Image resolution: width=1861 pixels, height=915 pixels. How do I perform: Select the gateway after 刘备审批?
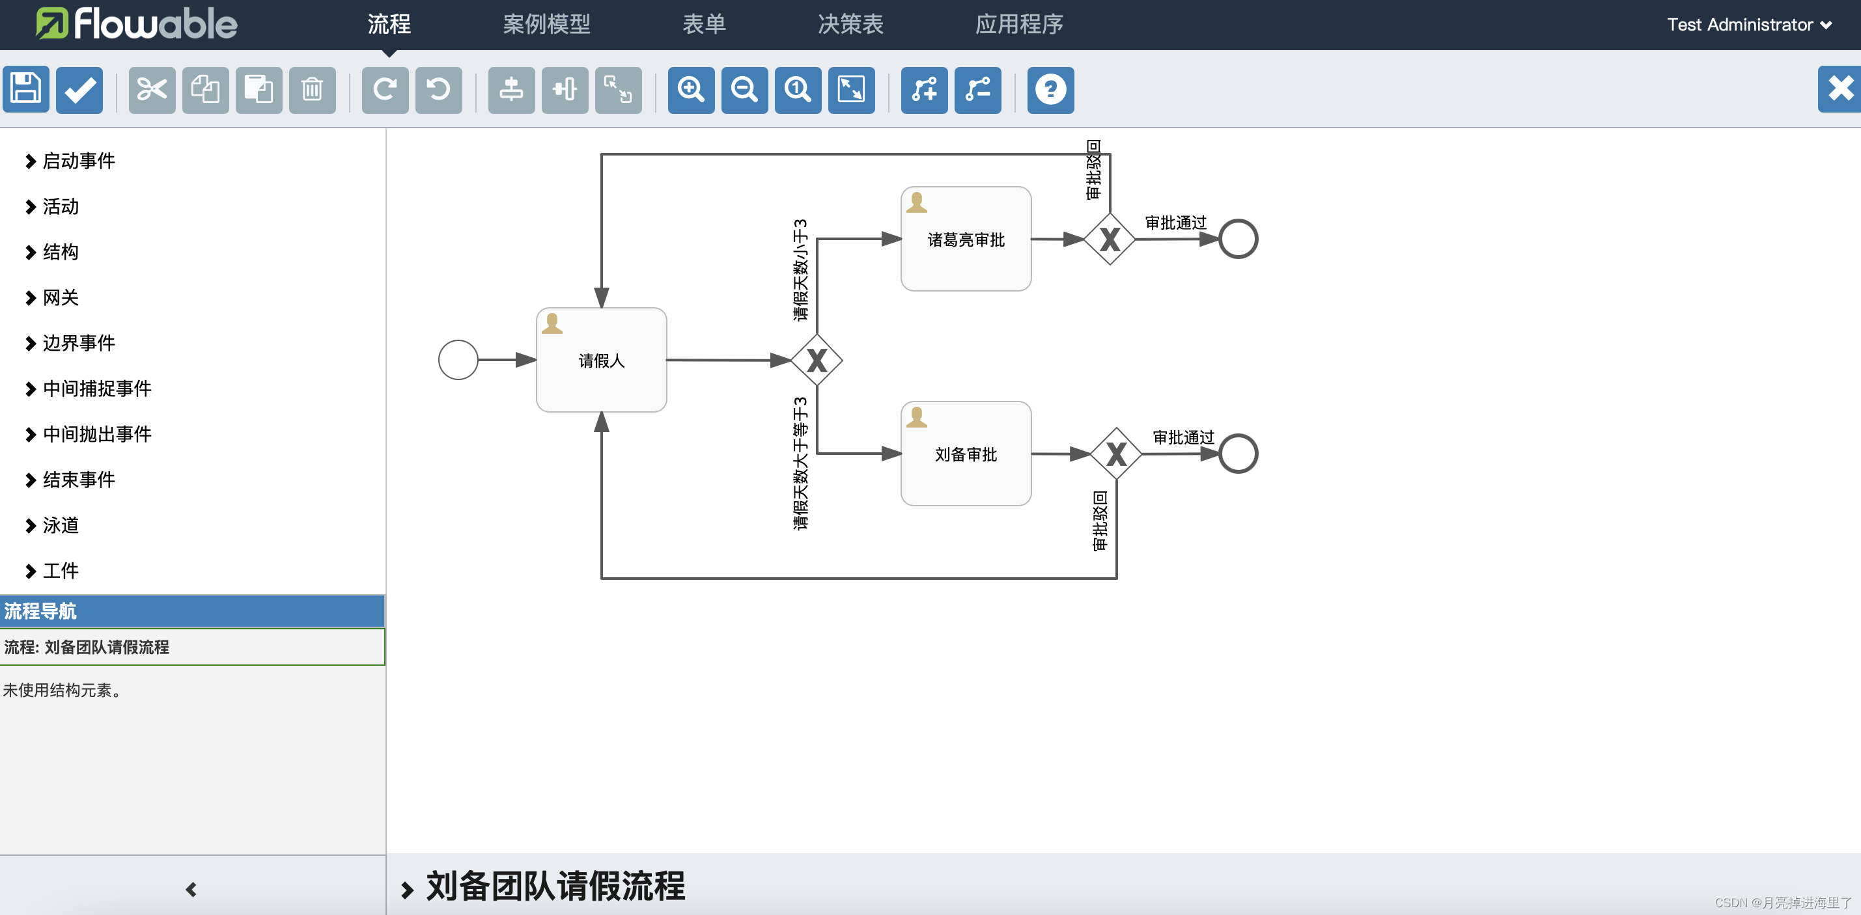coord(1116,454)
